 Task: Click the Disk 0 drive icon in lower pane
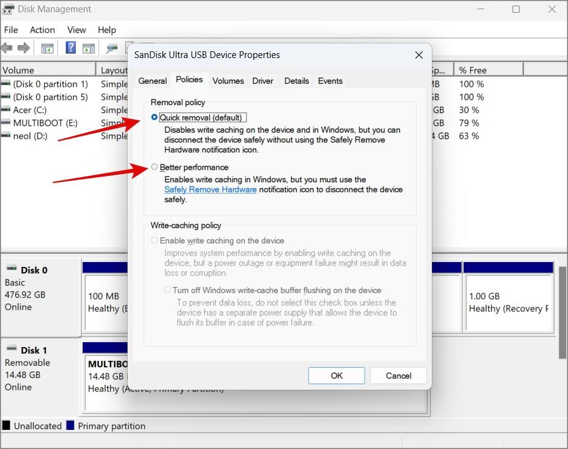coord(12,269)
